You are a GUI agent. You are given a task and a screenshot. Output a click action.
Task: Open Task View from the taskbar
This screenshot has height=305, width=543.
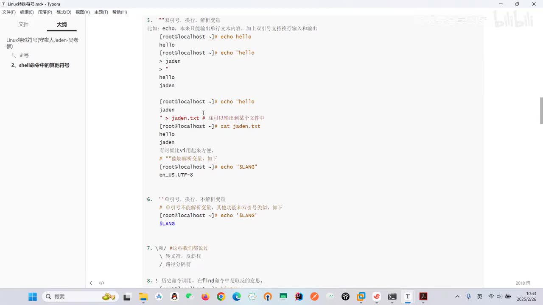coord(127,297)
